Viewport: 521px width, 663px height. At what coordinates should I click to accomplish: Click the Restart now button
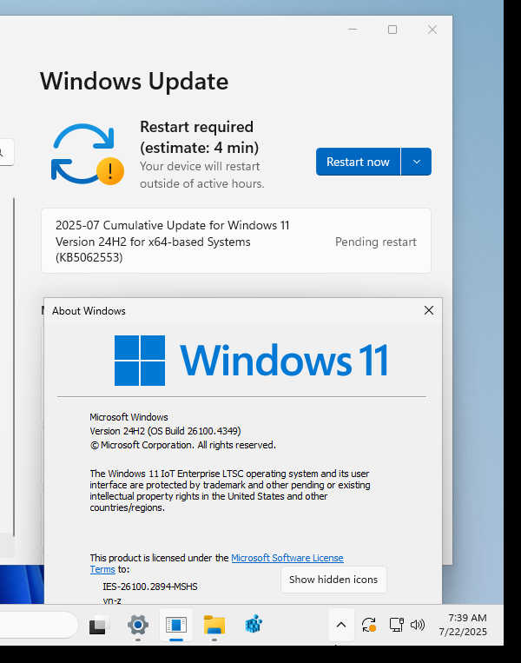tap(358, 162)
